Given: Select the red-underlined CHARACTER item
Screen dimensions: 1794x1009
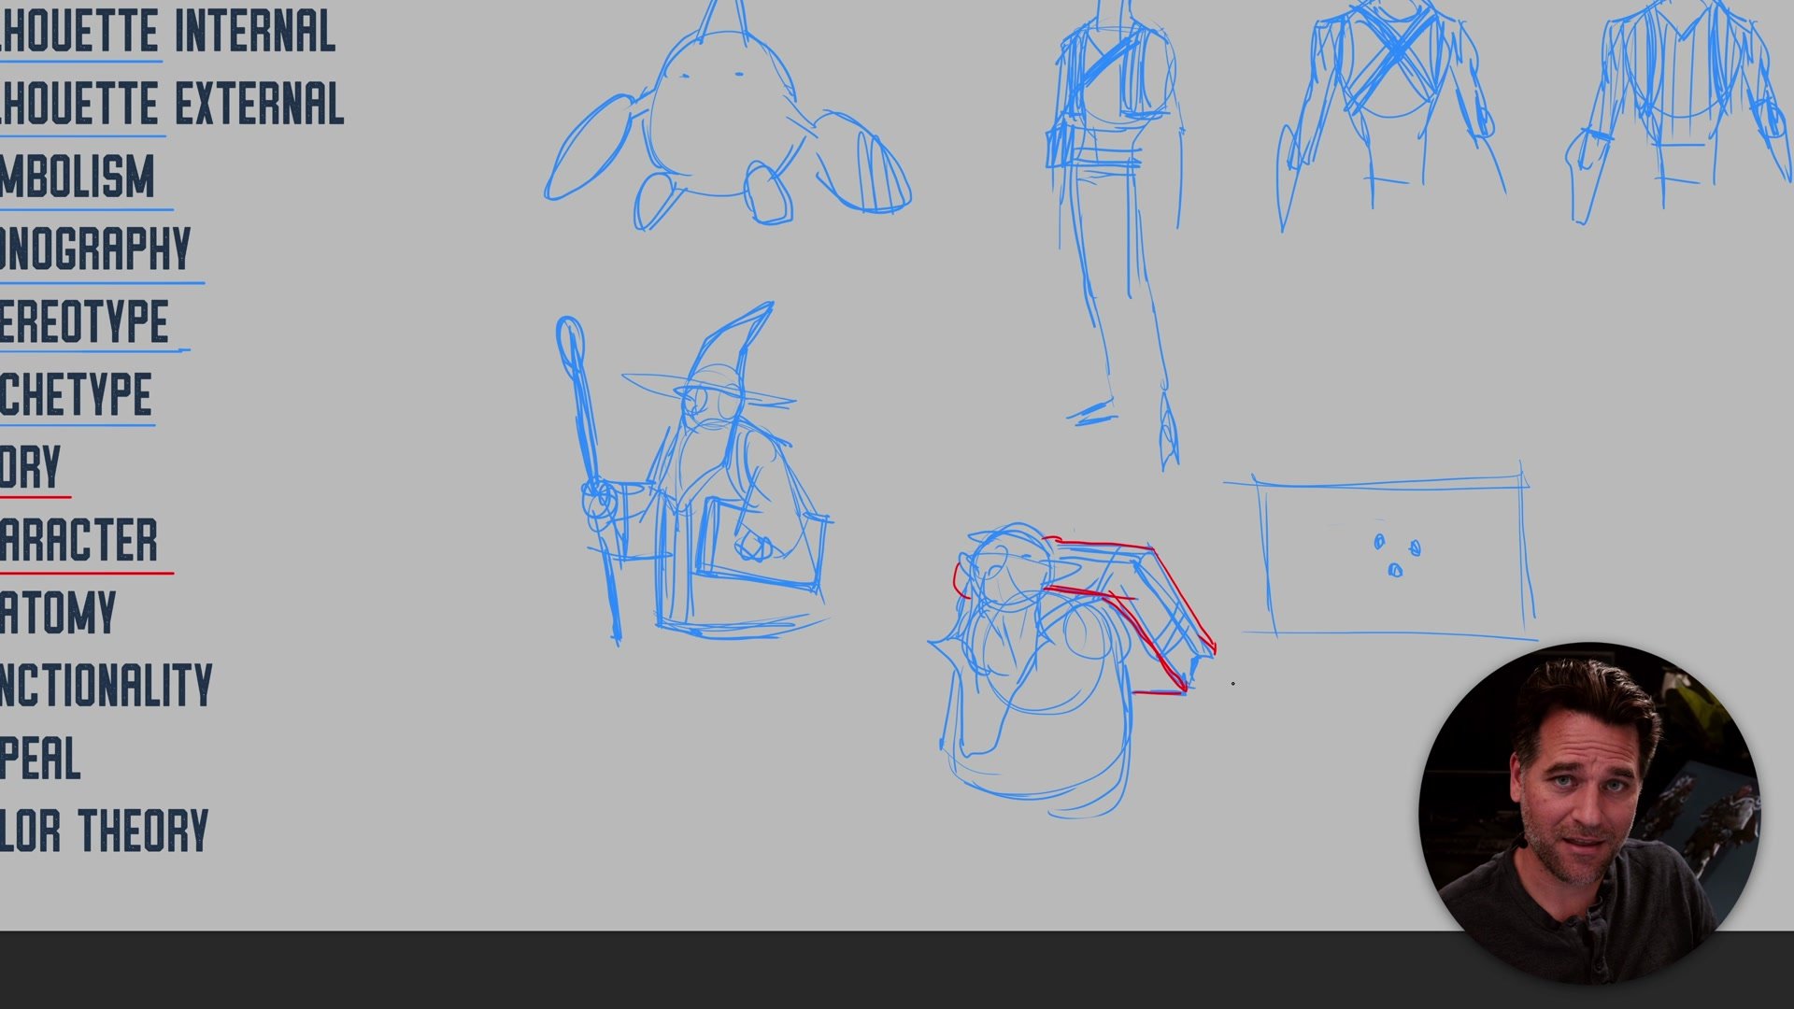Looking at the screenshot, I should [78, 541].
